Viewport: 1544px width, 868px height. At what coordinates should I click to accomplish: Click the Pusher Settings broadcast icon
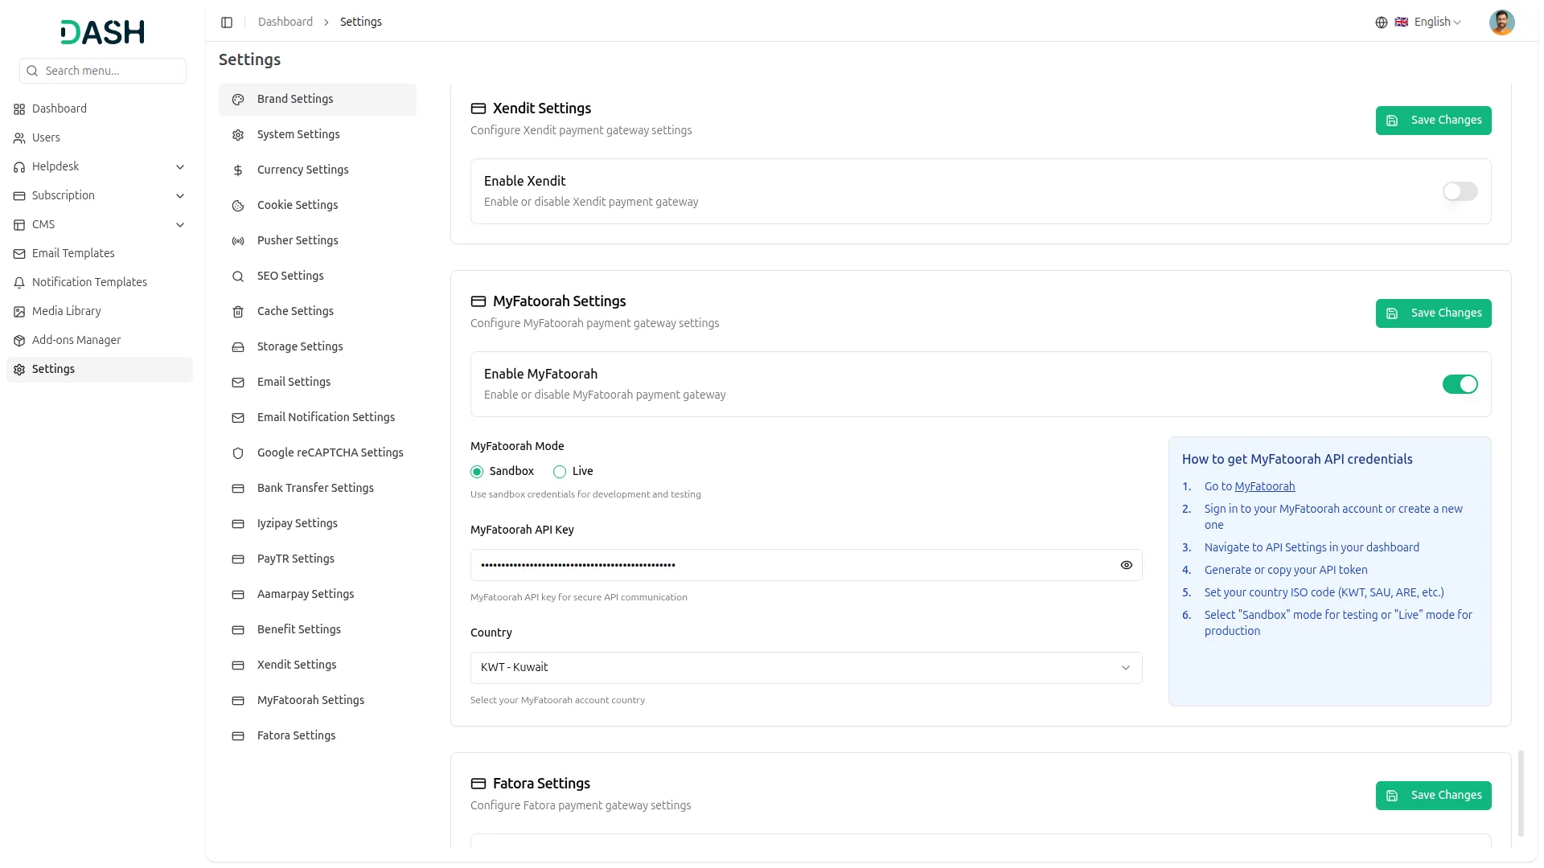(238, 241)
